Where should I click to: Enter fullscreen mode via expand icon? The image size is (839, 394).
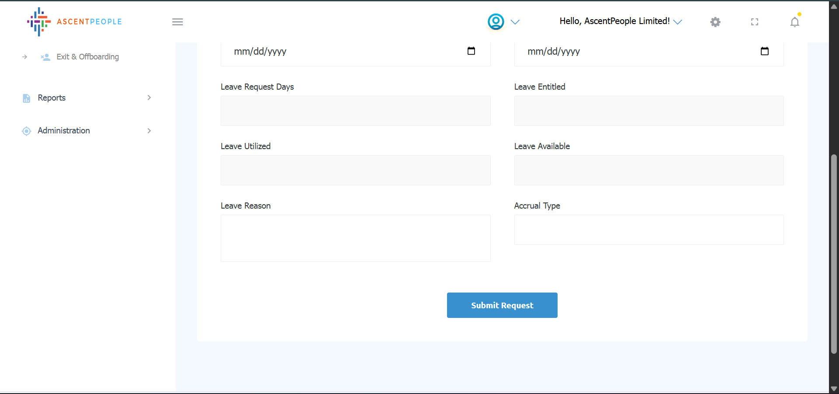[754, 22]
